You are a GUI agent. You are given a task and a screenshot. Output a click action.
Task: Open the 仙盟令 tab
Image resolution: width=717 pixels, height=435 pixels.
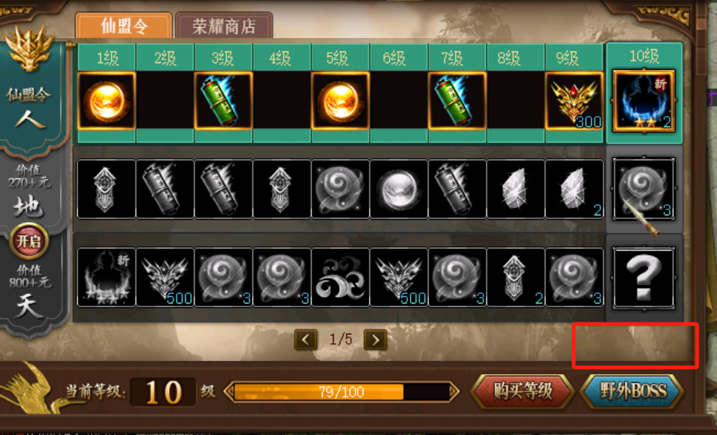tap(124, 26)
